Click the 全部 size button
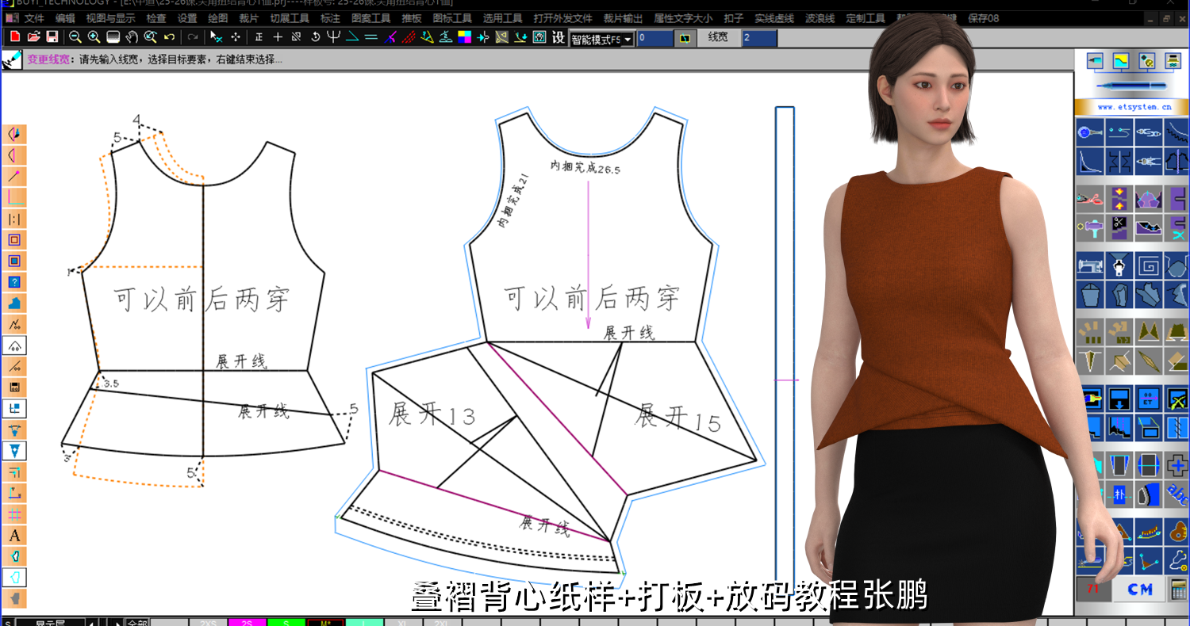The height and width of the screenshot is (626, 1190). (x=137, y=622)
